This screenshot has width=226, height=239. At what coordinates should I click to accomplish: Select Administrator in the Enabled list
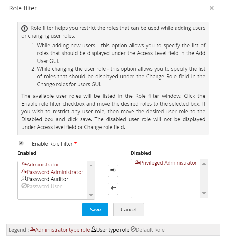(43, 165)
